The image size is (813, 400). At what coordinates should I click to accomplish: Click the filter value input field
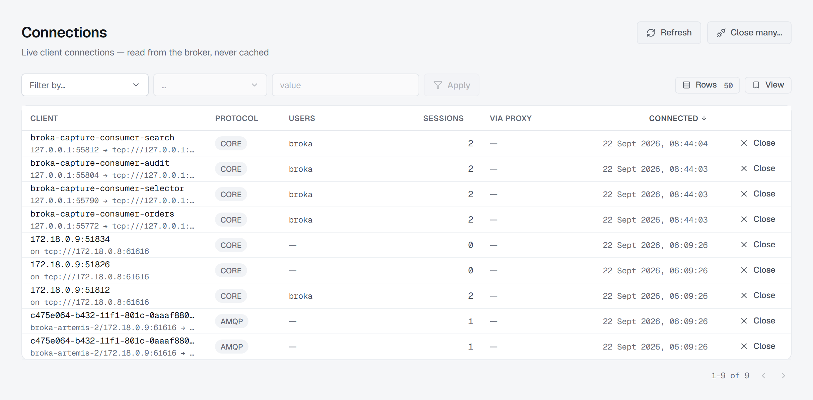pyautogui.click(x=346, y=85)
